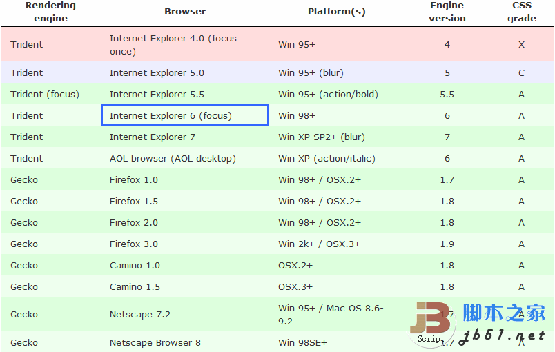Viewport: 555px width, 352px height.
Task: Click engine version 6 in AOL browser row
Action: click(447, 158)
